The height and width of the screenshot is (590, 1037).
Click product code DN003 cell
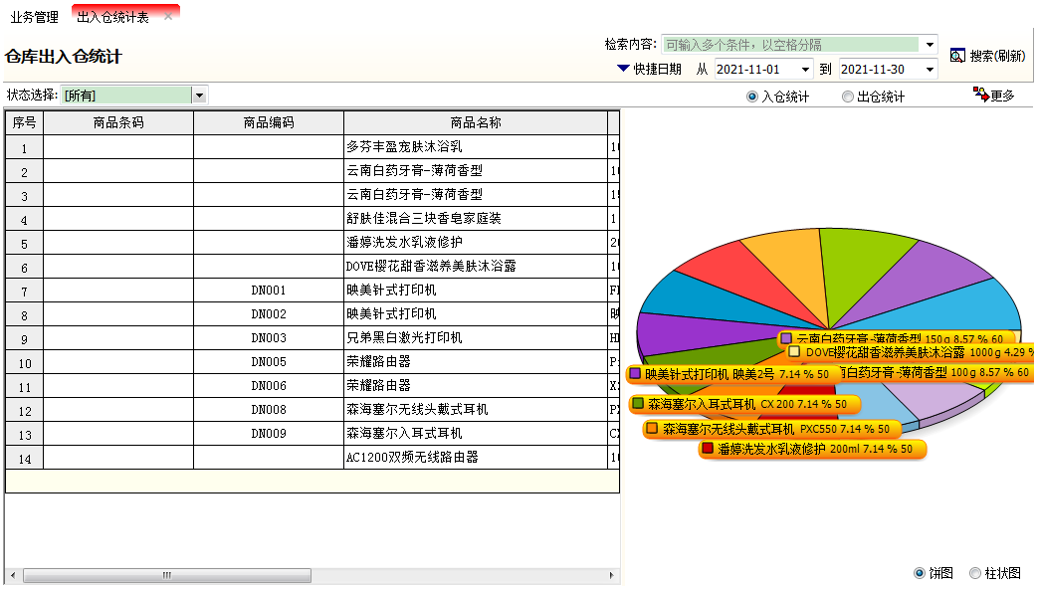pos(269,338)
